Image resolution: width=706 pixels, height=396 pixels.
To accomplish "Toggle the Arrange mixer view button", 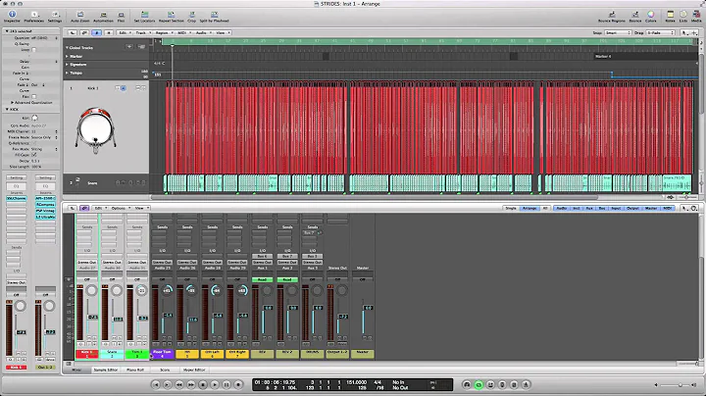I will [x=529, y=209].
